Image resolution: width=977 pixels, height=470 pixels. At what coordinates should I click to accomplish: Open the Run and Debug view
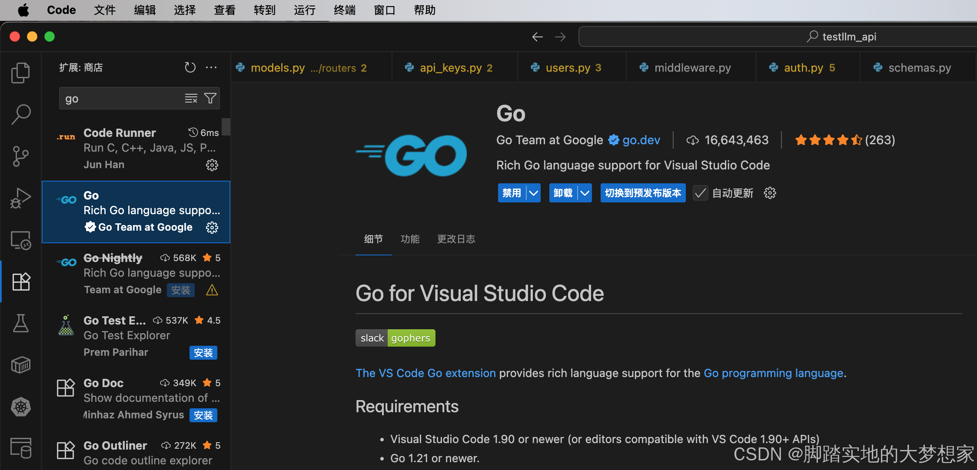[20, 198]
